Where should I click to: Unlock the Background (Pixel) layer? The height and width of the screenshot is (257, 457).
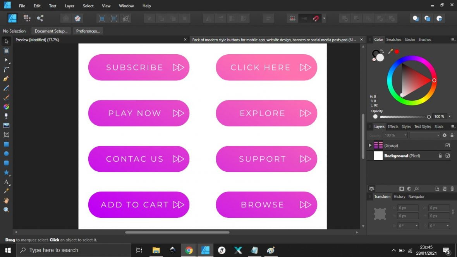pos(441,155)
